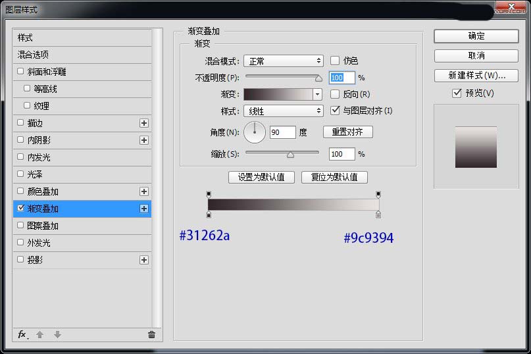Click the 角度 angle input field
Image resolution: width=531 pixels, height=354 pixels.
pyautogui.click(x=282, y=133)
